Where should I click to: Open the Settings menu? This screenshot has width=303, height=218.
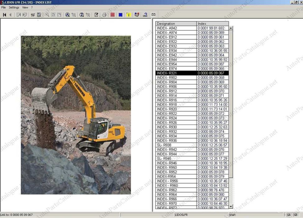[x=14, y=7]
